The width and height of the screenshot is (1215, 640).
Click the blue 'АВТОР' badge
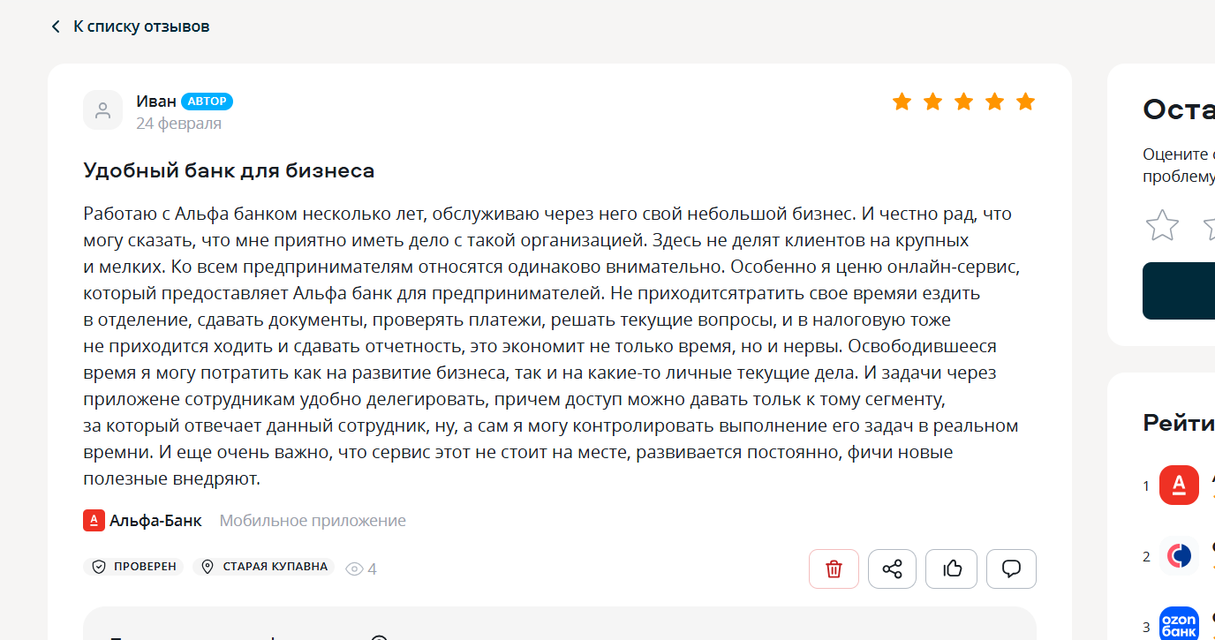coord(208,102)
